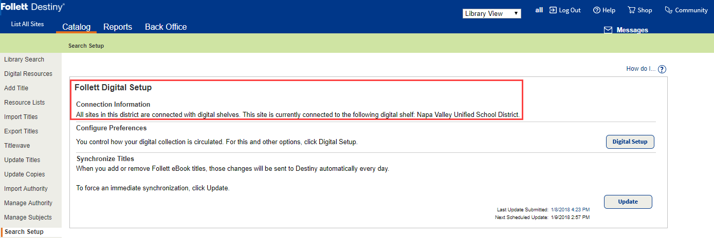This screenshot has width=714, height=238.
Task: Click the Configure Preferences heading
Action: pyautogui.click(x=112, y=128)
